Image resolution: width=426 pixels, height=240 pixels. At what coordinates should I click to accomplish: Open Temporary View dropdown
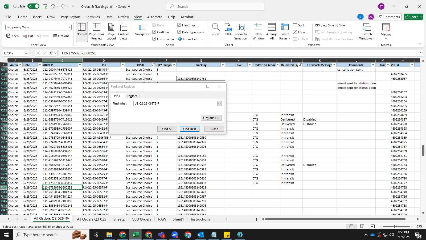70,27
